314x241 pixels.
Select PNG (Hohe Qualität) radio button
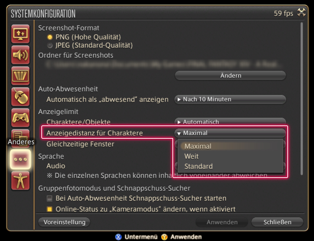50,37
